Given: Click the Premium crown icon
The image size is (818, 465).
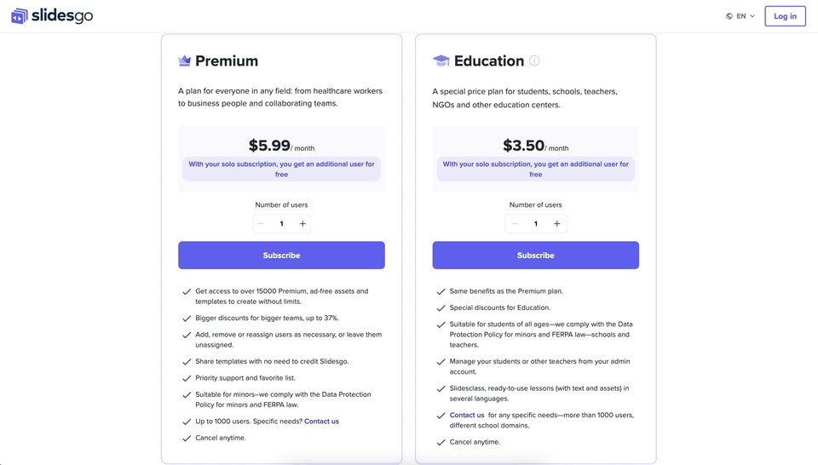Looking at the screenshot, I should (185, 61).
